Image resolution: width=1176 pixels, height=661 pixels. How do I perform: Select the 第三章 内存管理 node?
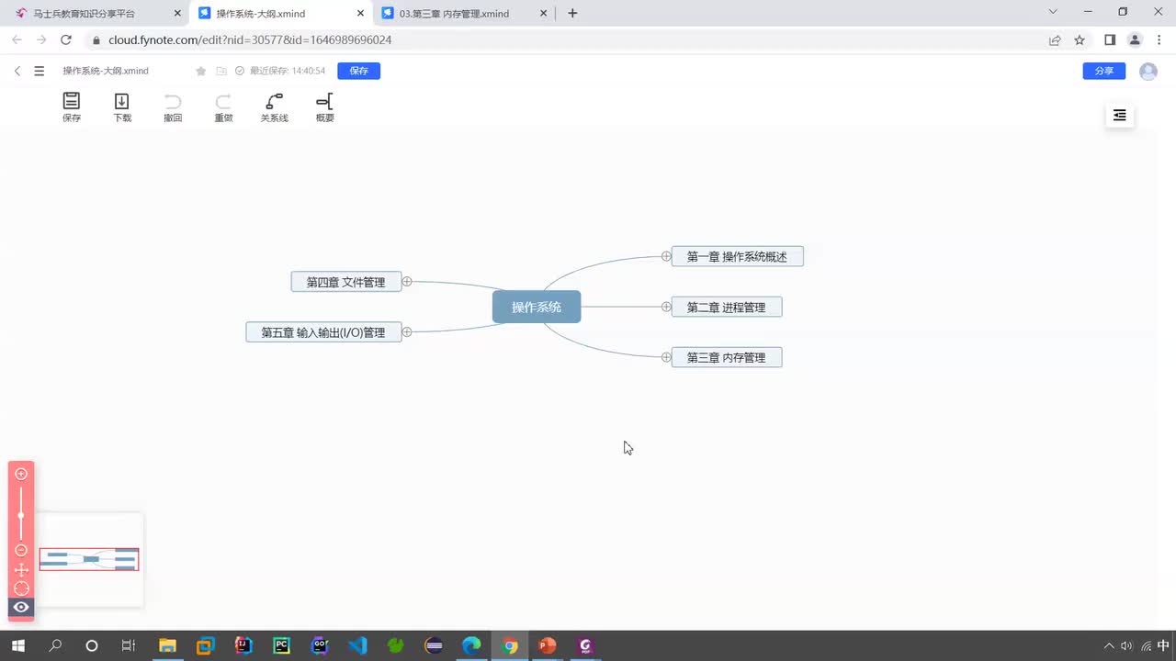(727, 357)
